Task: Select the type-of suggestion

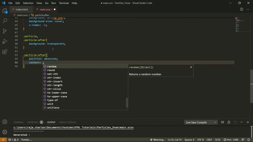Action: pos(85,100)
